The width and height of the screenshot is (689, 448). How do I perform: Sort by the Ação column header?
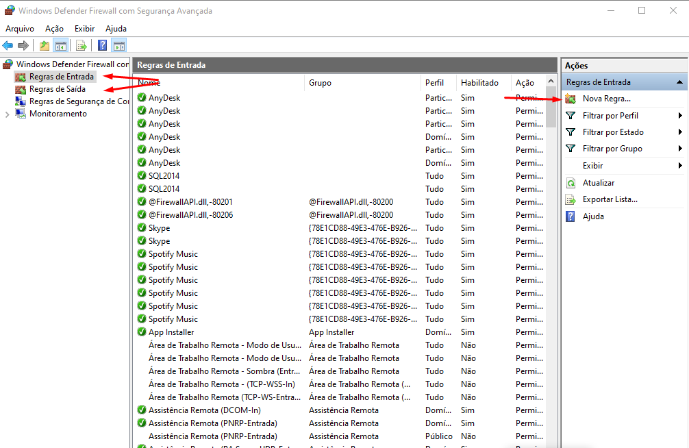tap(528, 83)
